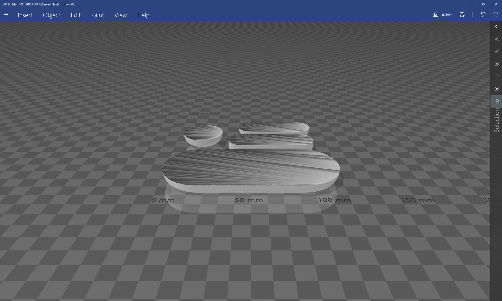Click the redo arrow icon
This screenshot has height=301, width=502.
coord(495,15)
